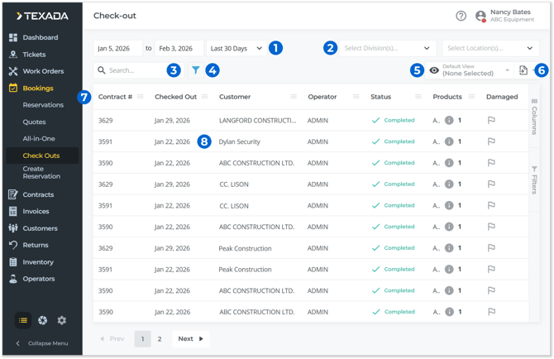The height and width of the screenshot is (359, 554).
Task: Open the gear settings icon in sidebar
Action: [x=62, y=320]
